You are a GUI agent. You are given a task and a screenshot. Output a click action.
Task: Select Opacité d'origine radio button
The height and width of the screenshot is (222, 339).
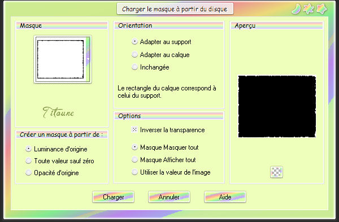click(29, 172)
